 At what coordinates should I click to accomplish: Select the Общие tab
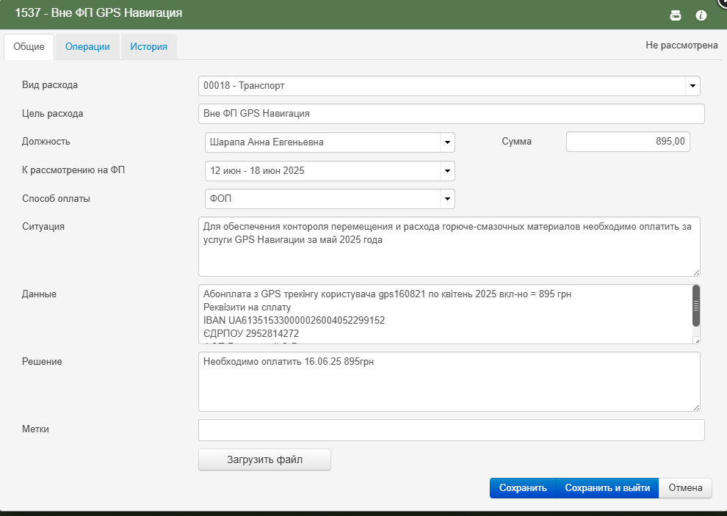coord(29,47)
